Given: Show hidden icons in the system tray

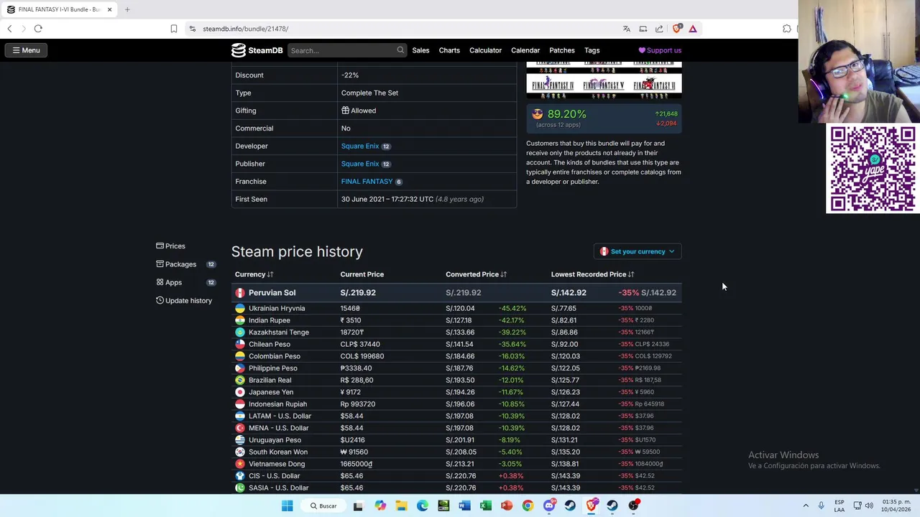Looking at the screenshot, I should tap(806, 506).
